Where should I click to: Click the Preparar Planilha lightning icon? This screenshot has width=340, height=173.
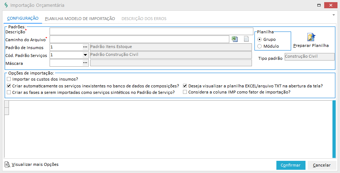coord(311,37)
